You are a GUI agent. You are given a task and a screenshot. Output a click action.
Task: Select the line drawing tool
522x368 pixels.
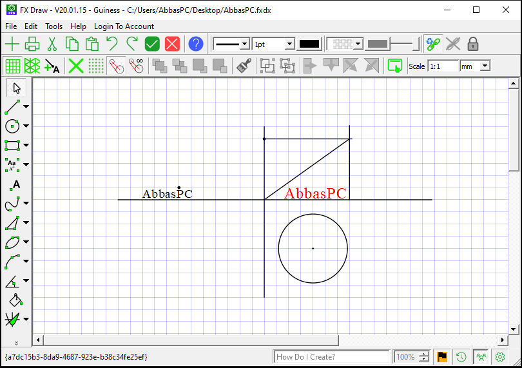(x=12, y=107)
